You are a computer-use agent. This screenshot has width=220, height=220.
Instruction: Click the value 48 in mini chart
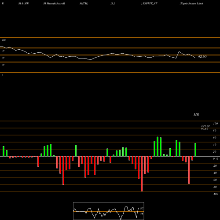(142, 214)
